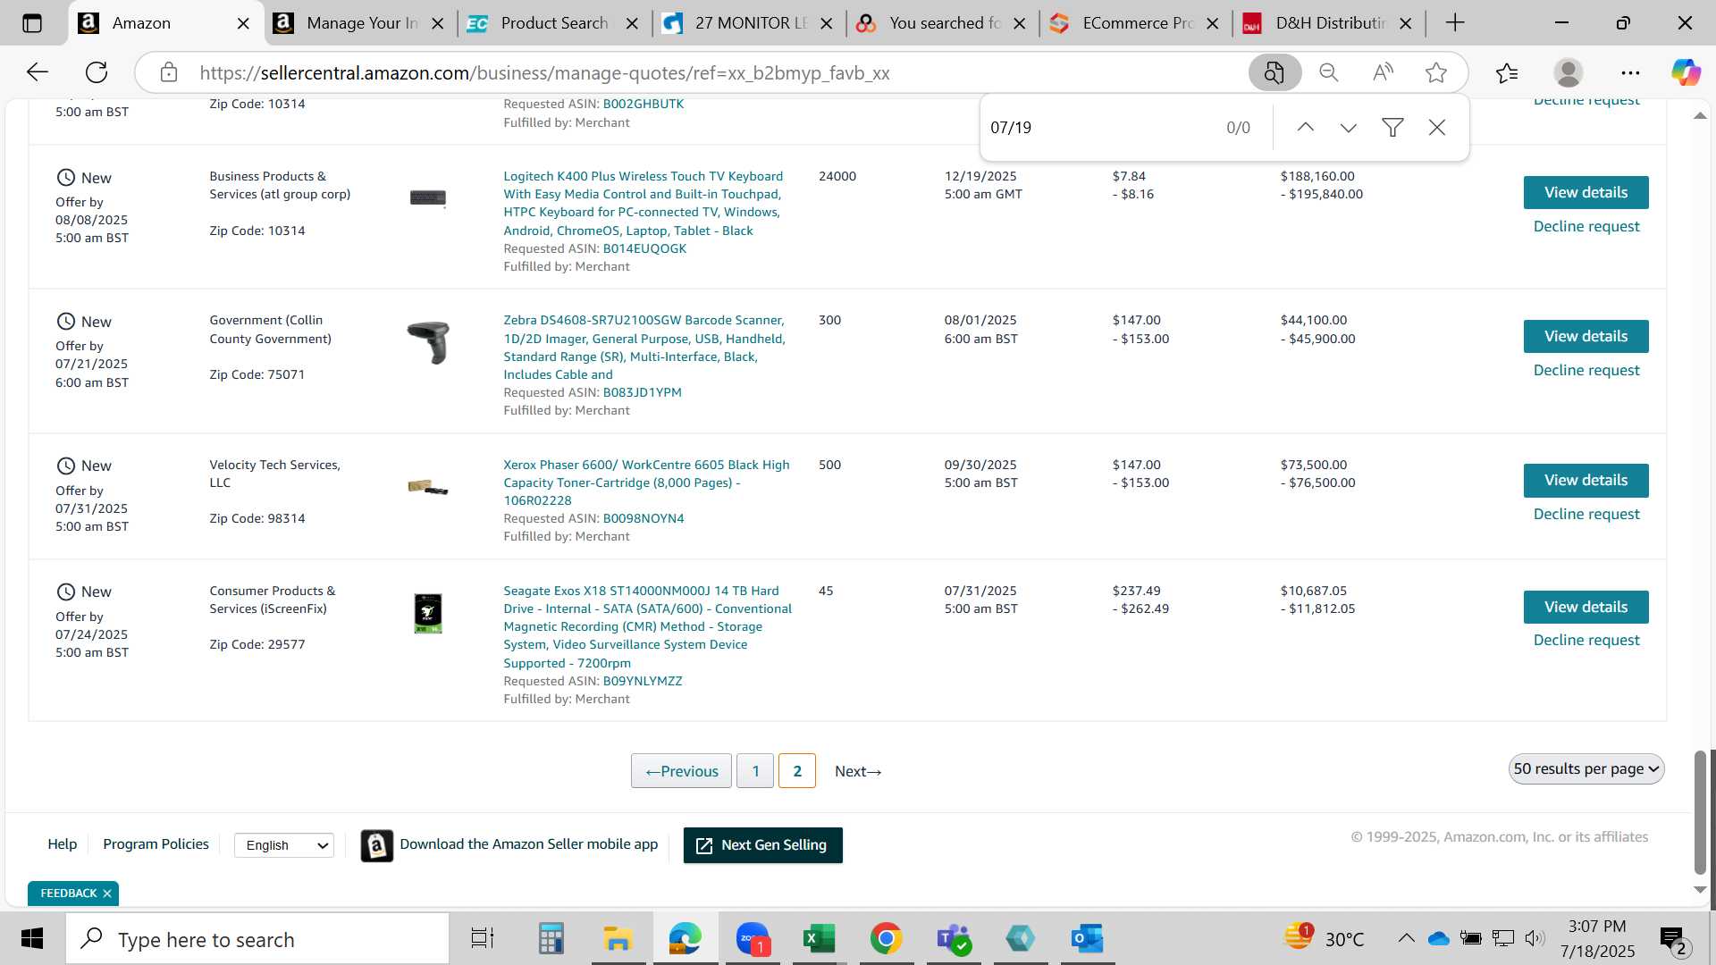The image size is (1716, 965).
Task: Open the English language dropdown
Action: tap(283, 845)
